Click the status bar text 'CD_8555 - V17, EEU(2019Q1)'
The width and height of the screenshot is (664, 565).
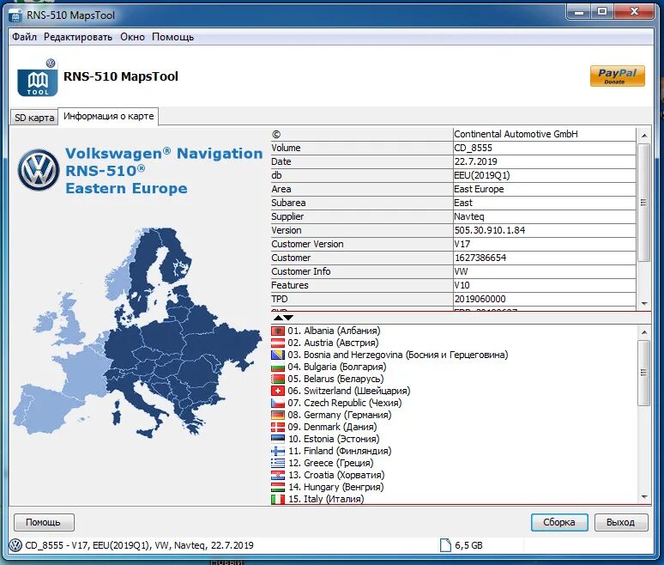[88, 545]
